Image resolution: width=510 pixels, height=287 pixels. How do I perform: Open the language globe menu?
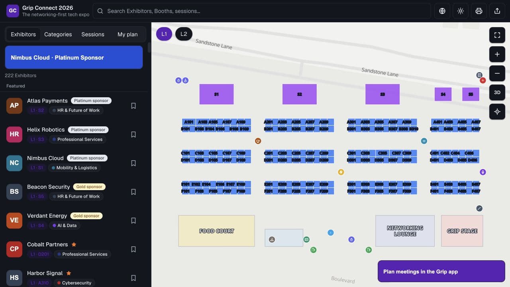[x=442, y=11]
